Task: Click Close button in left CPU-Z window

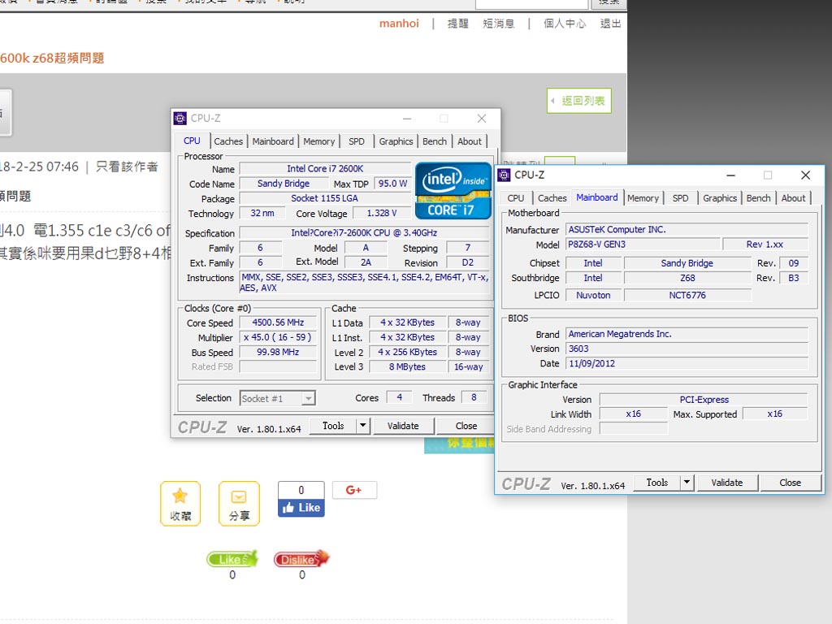Action: click(466, 426)
